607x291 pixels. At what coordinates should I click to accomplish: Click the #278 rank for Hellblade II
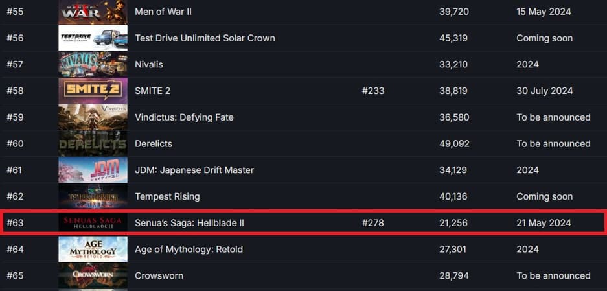click(372, 223)
